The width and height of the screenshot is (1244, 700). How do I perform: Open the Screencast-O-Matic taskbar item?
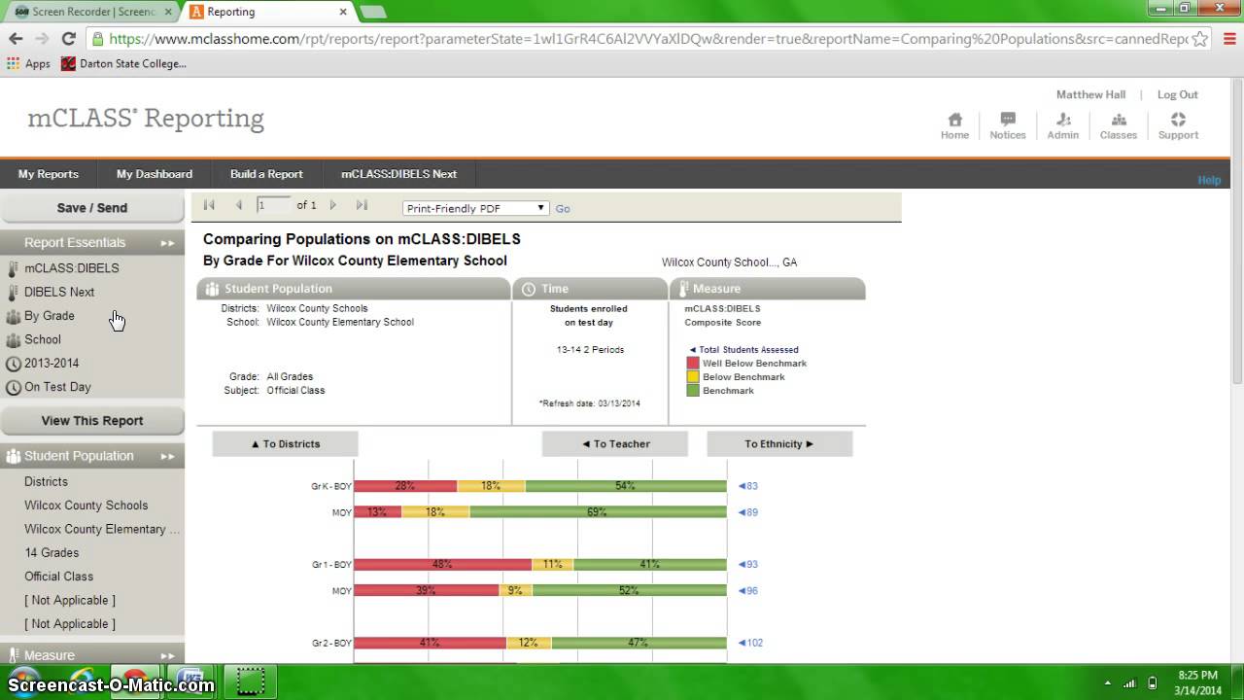tap(250, 681)
